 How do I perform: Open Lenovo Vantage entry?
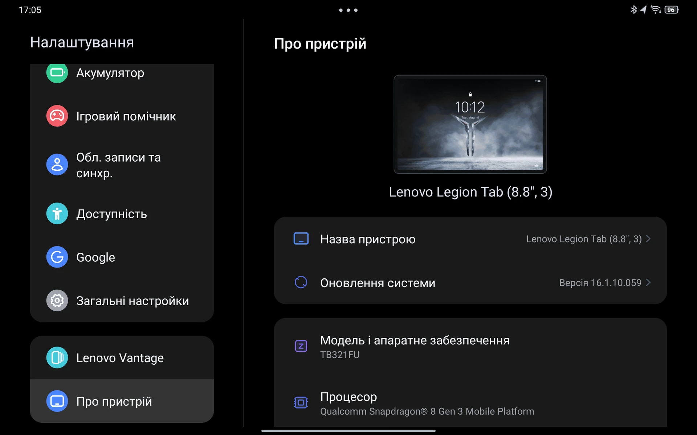pyautogui.click(x=122, y=358)
